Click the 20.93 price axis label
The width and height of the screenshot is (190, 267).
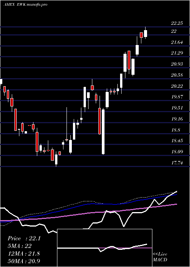click(177, 64)
